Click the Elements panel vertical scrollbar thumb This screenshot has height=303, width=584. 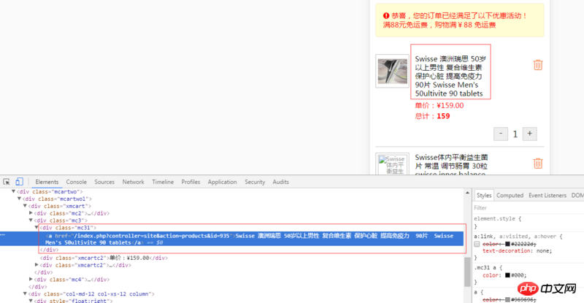click(467, 272)
